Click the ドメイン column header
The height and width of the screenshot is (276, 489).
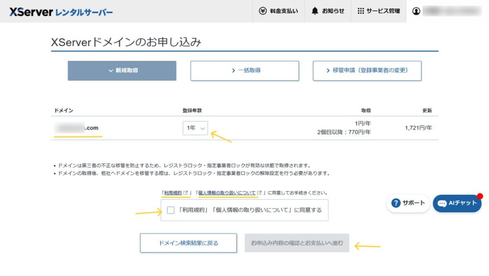[x=64, y=111]
